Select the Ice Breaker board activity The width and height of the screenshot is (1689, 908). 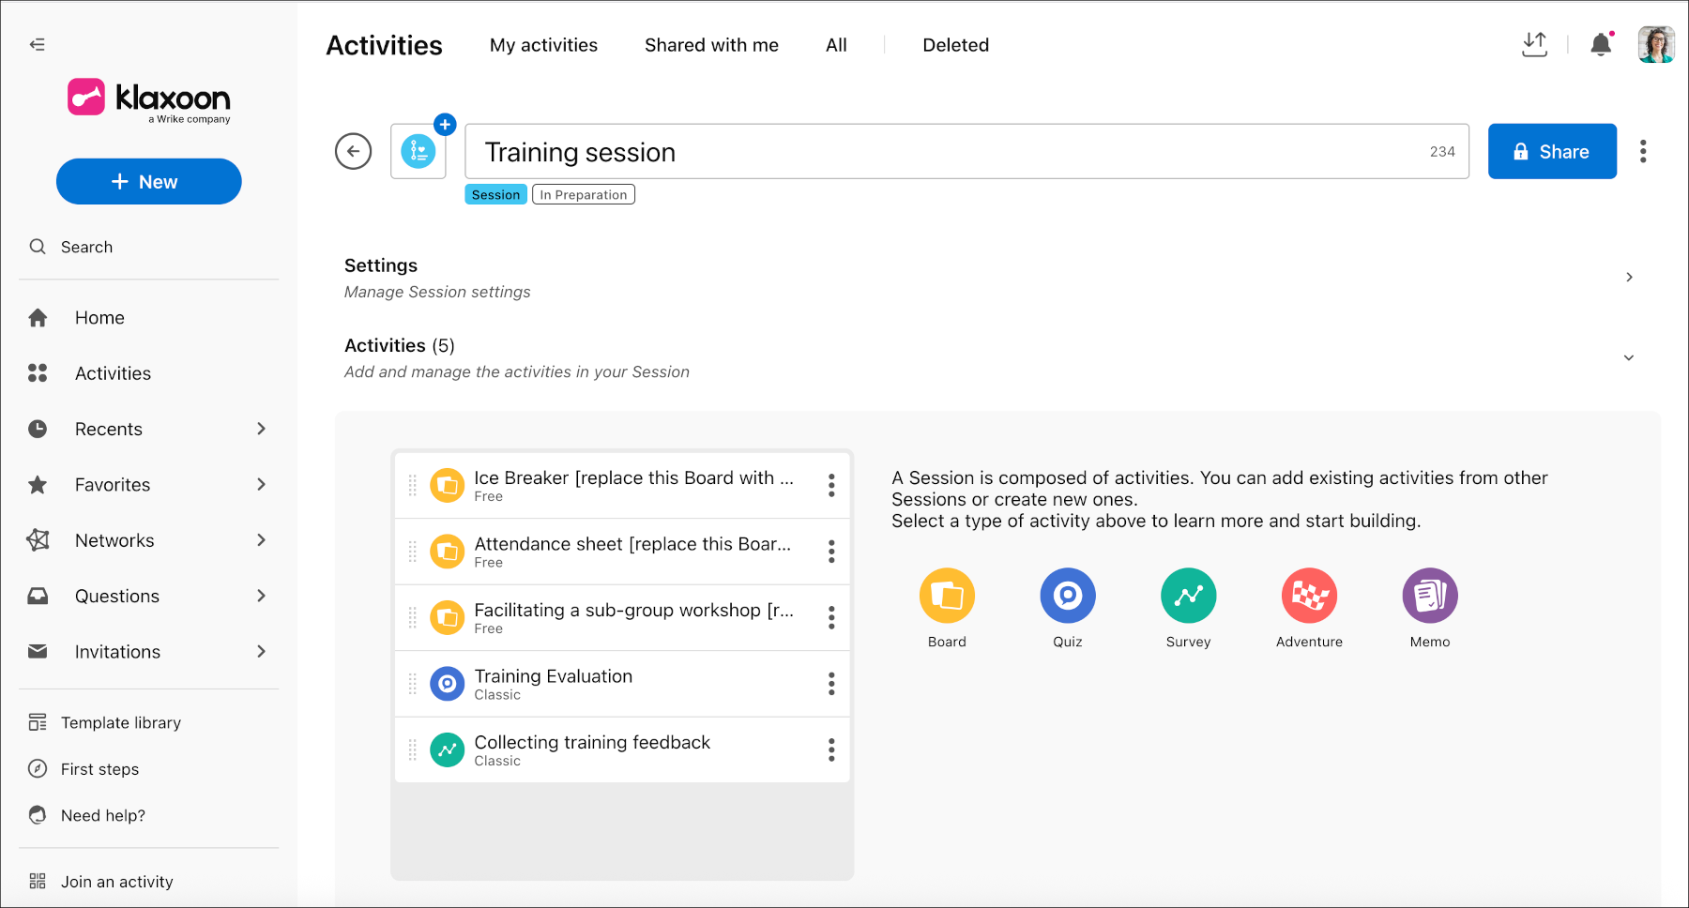(x=622, y=485)
